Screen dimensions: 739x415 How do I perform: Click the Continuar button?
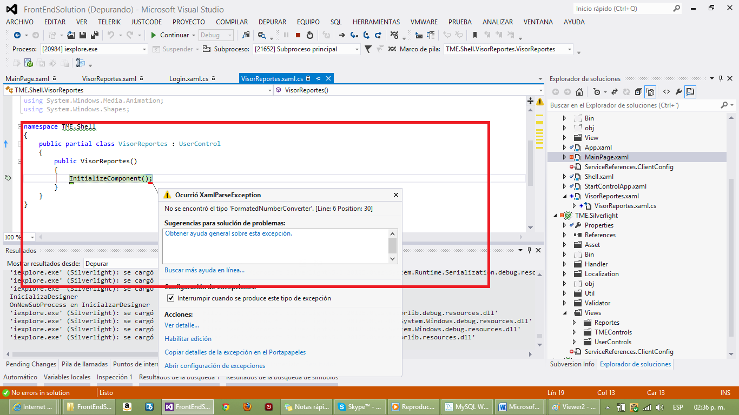(x=170, y=35)
